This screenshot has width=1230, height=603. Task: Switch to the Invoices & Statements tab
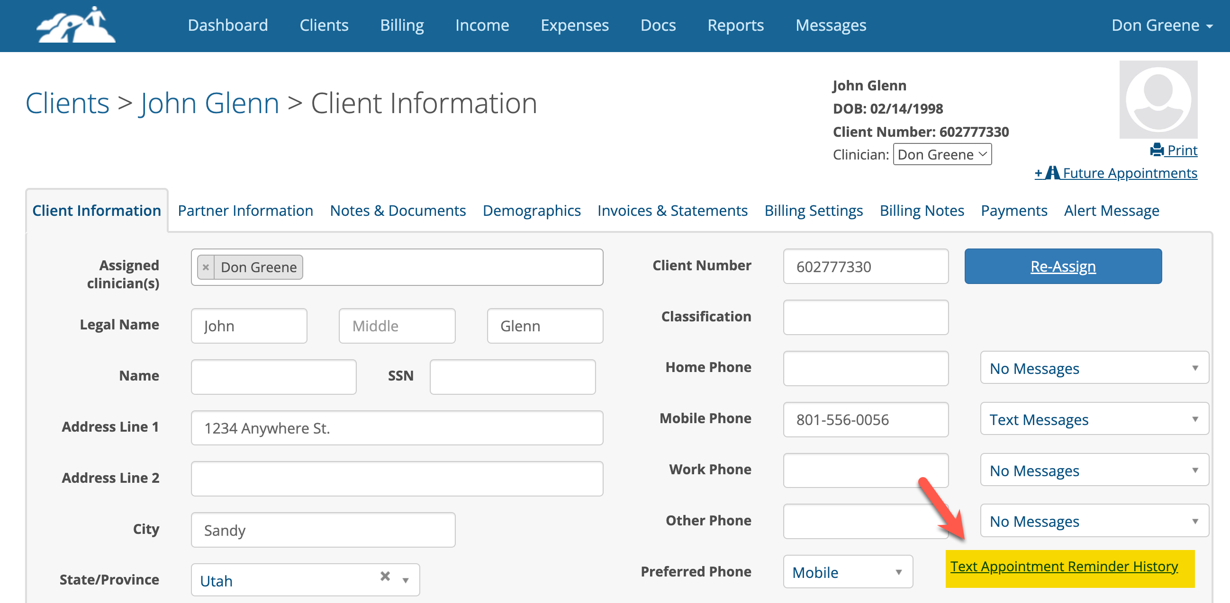(672, 210)
